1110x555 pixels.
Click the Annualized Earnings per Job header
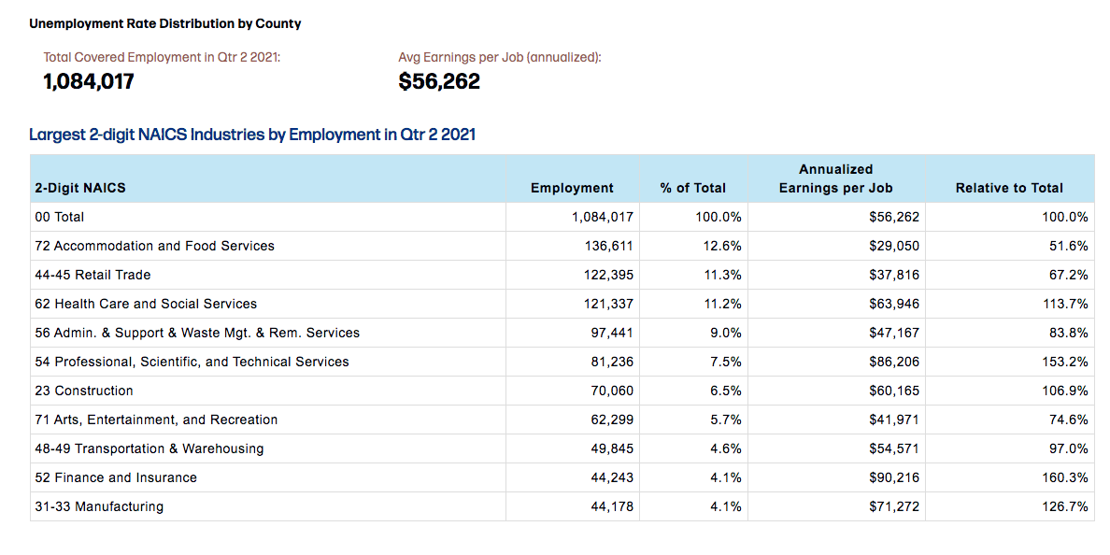tap(836, 178)
